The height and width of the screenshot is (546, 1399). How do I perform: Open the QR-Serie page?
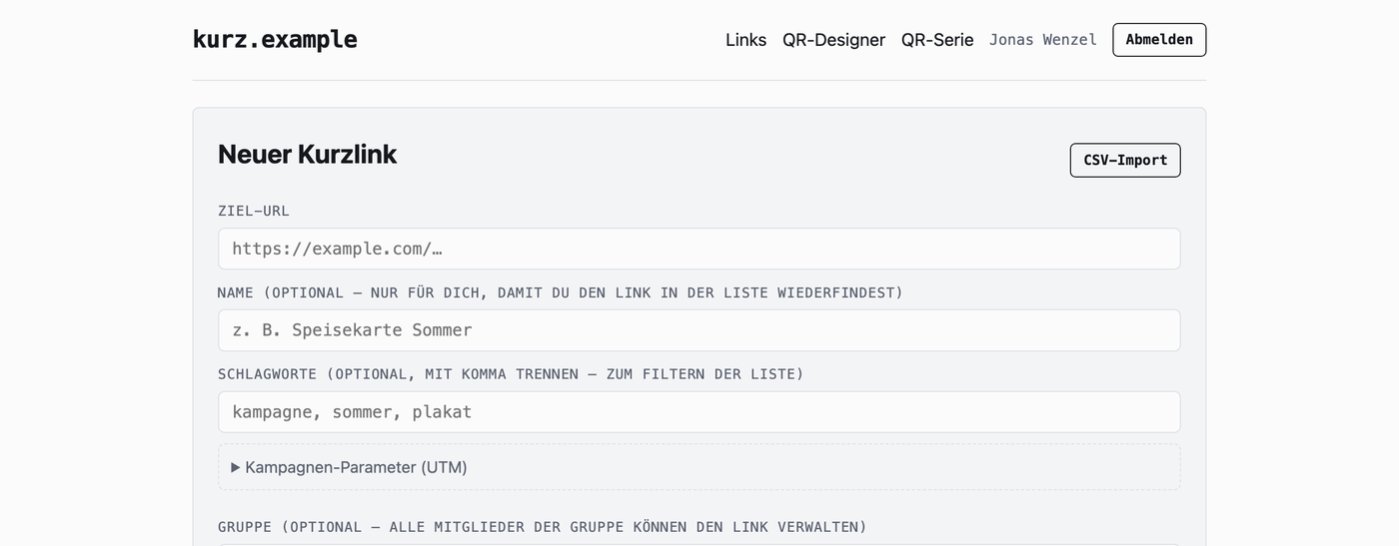pos(937,40)
